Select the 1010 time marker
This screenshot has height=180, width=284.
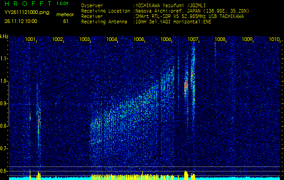(x=274, y=39)
